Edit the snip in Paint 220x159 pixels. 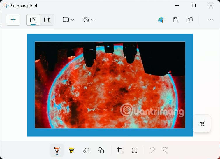(x=161, y=20)
